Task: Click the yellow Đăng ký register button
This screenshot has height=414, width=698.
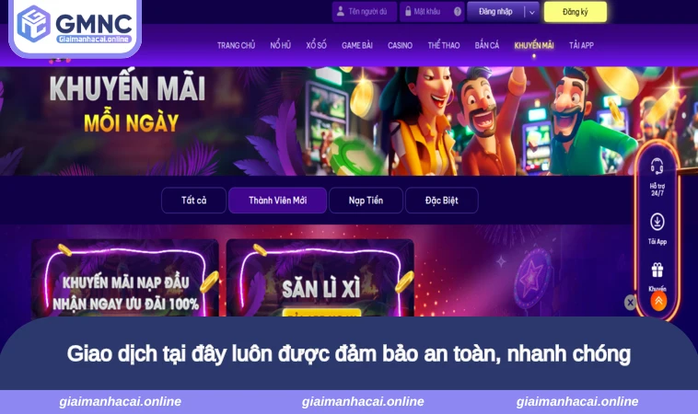Action: 576,12
